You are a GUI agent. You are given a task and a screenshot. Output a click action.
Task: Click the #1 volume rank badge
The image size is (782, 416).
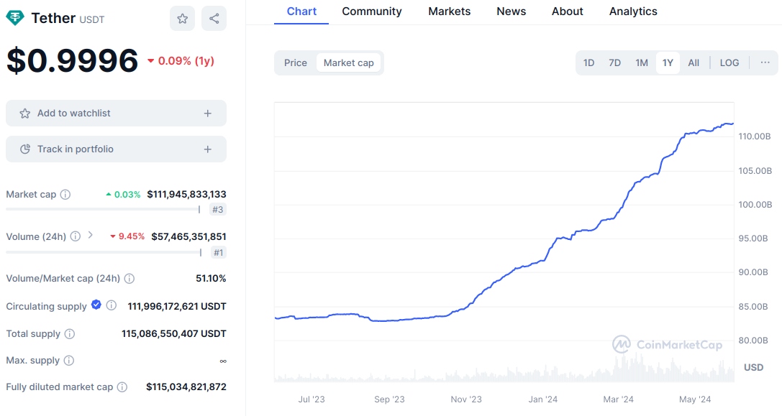click(219, 253)
